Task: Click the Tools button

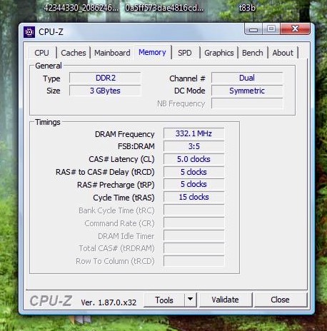Action: click(x=164, y=300)
